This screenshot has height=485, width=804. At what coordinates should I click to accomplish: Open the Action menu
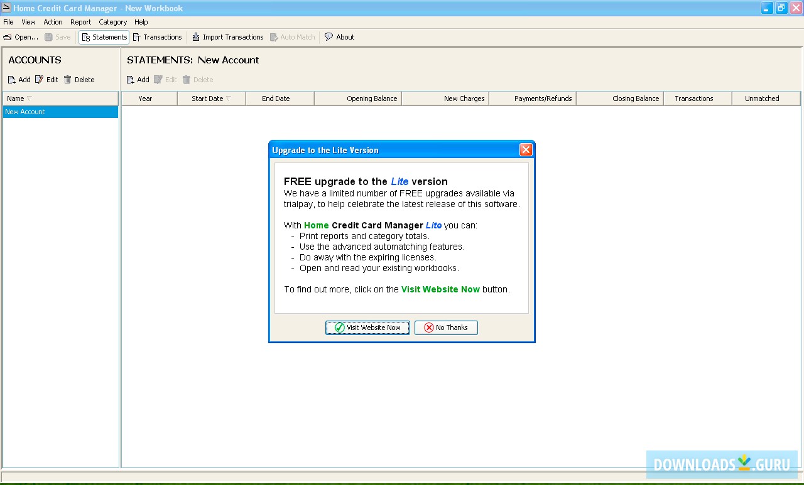(x=53, y=22)
